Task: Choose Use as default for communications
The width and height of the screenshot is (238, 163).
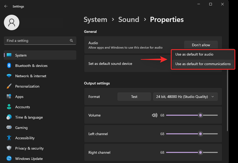Action: coord(203,64)
